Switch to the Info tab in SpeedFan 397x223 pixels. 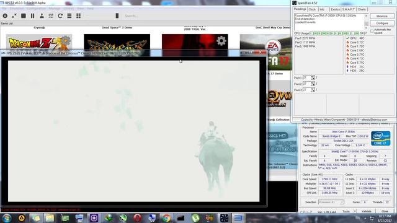(x=322, y=9)
